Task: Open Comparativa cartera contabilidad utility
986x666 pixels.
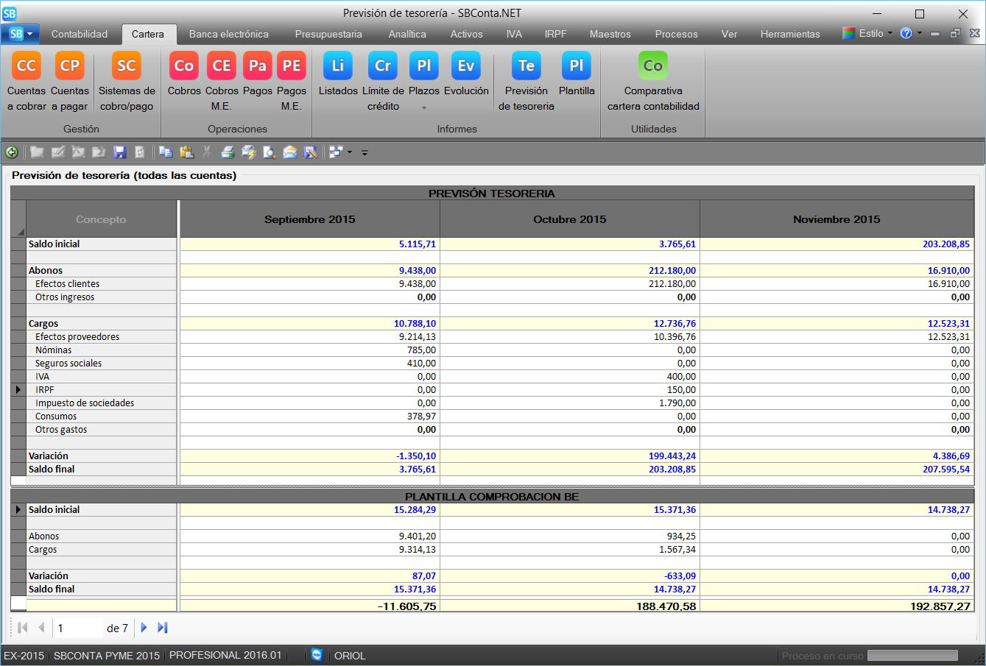Action: [x=653, y=66]
